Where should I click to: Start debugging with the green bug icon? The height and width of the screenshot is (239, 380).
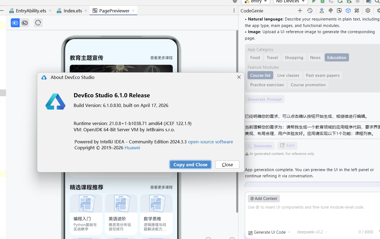pos(322,1)
